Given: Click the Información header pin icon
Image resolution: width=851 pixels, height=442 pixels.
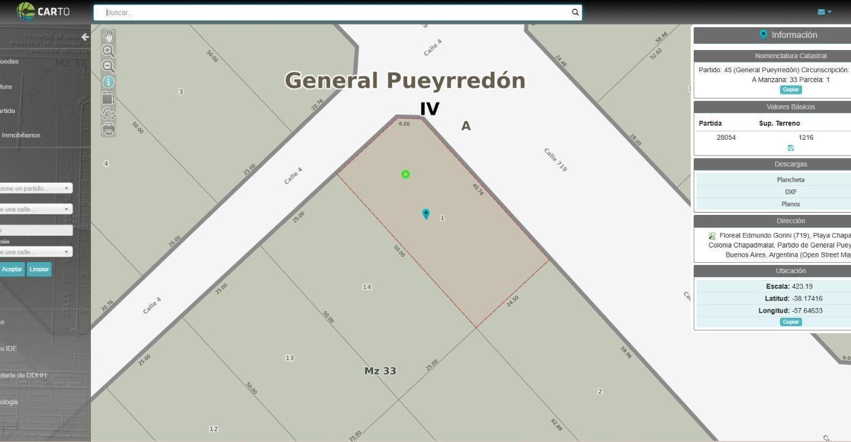Looking at the screenshot, I should (x=763, y=35).
